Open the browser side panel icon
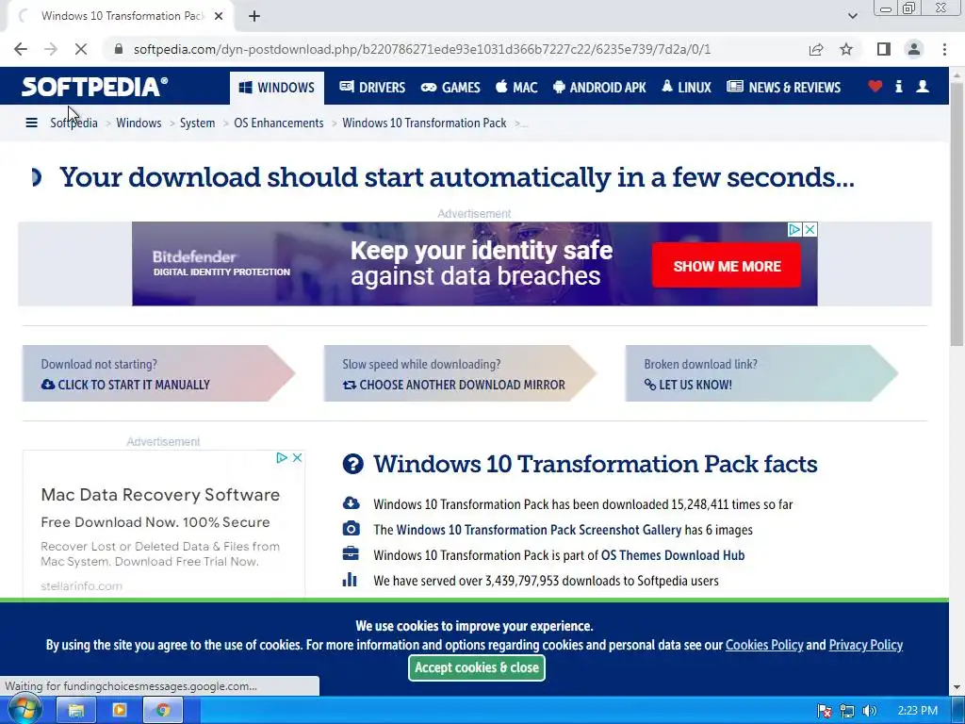This screenshot has width=965, height=724. [x=884, y=49]
